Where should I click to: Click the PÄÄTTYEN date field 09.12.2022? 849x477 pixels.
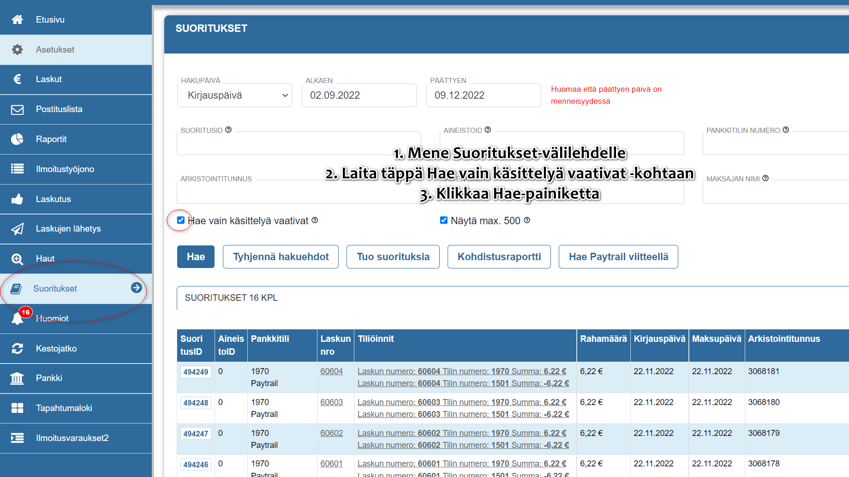pos(484,95)
